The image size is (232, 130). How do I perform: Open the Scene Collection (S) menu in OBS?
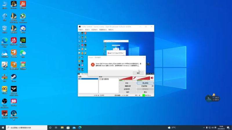pyautogui.click(x=103, y=30)
